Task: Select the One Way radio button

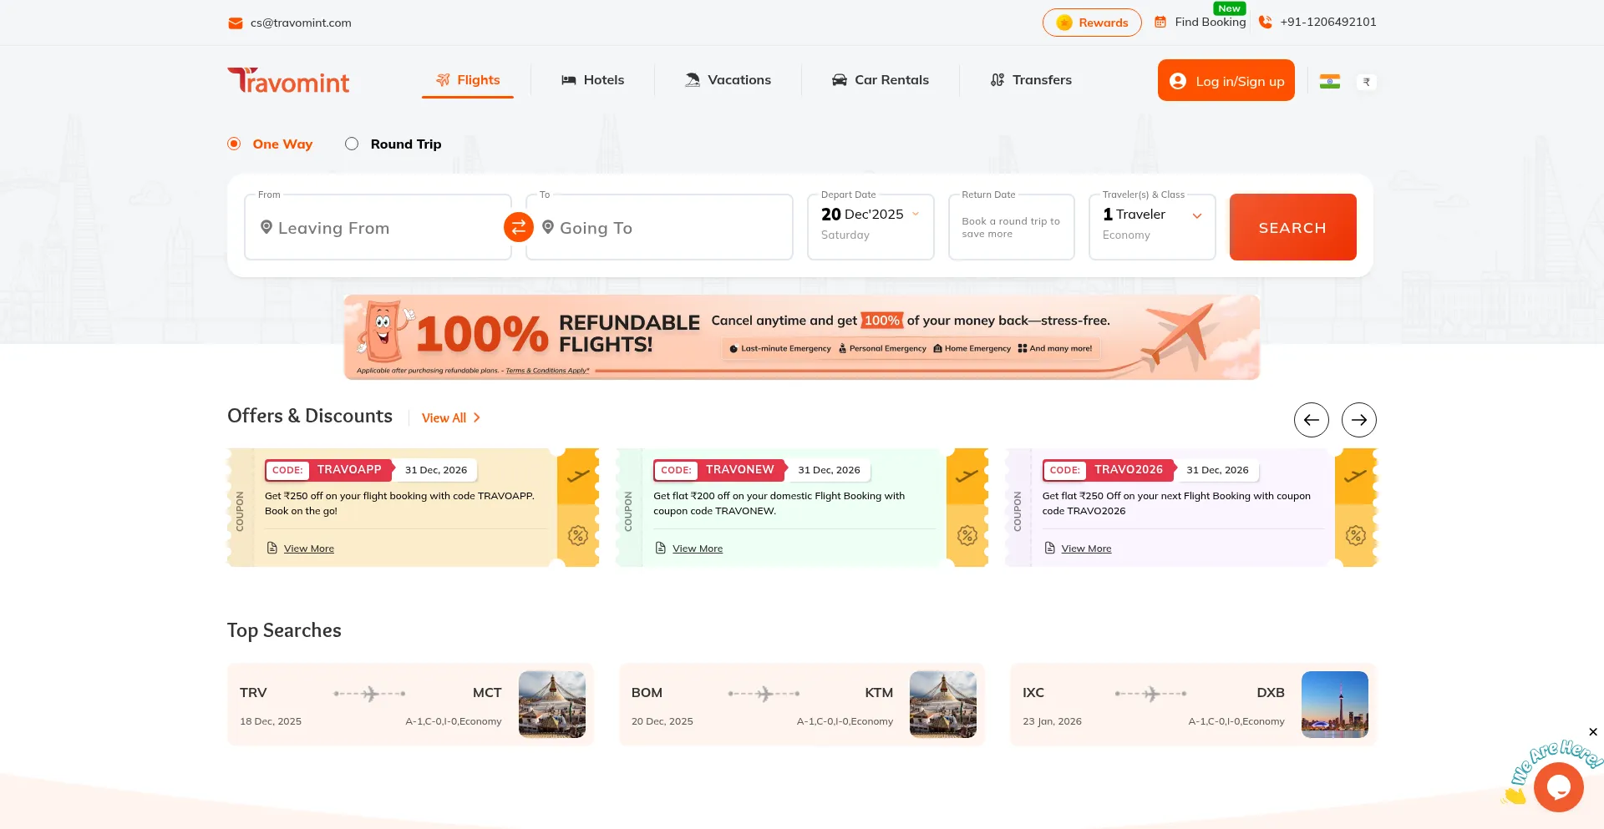Action: pyautogui.click(x=234, y=144)
